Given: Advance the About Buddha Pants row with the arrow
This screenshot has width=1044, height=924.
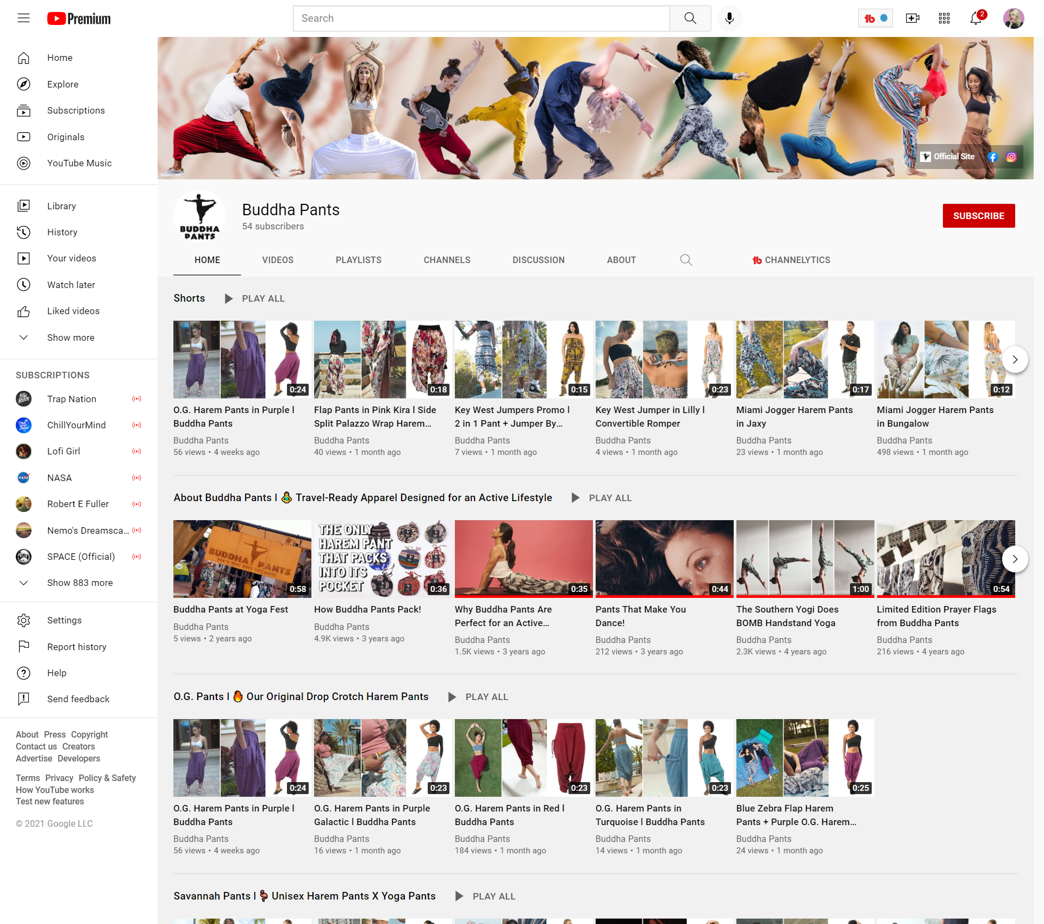Looking at the screenshot, I should (1015, 559).
